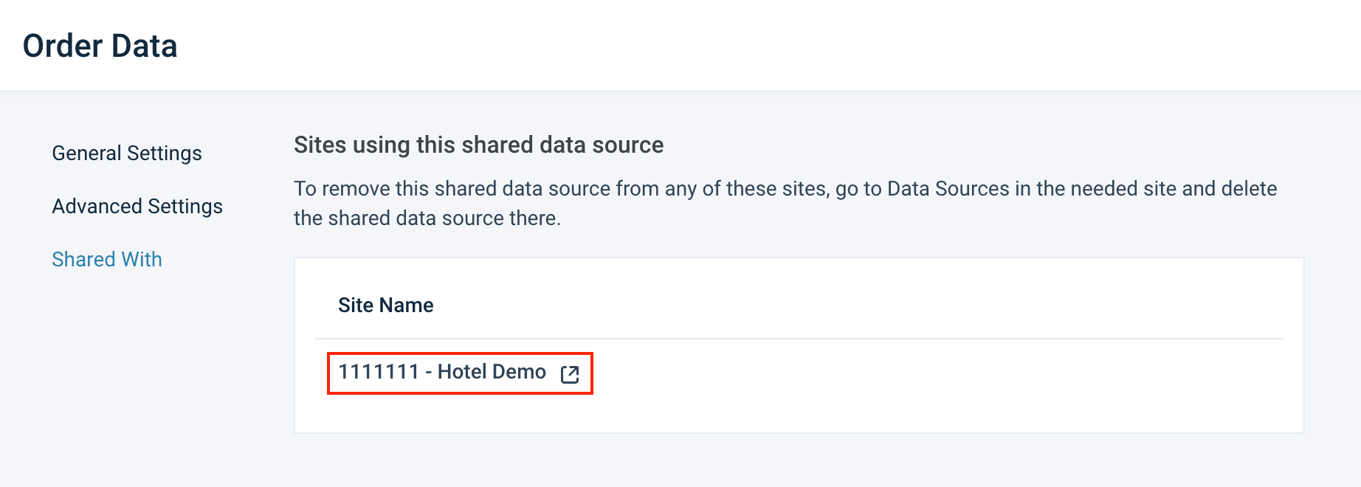Viewport: 1361px width, 487px height.
Task: Click 'the shared data source there.' text line
Action: [x=427, y=218]
